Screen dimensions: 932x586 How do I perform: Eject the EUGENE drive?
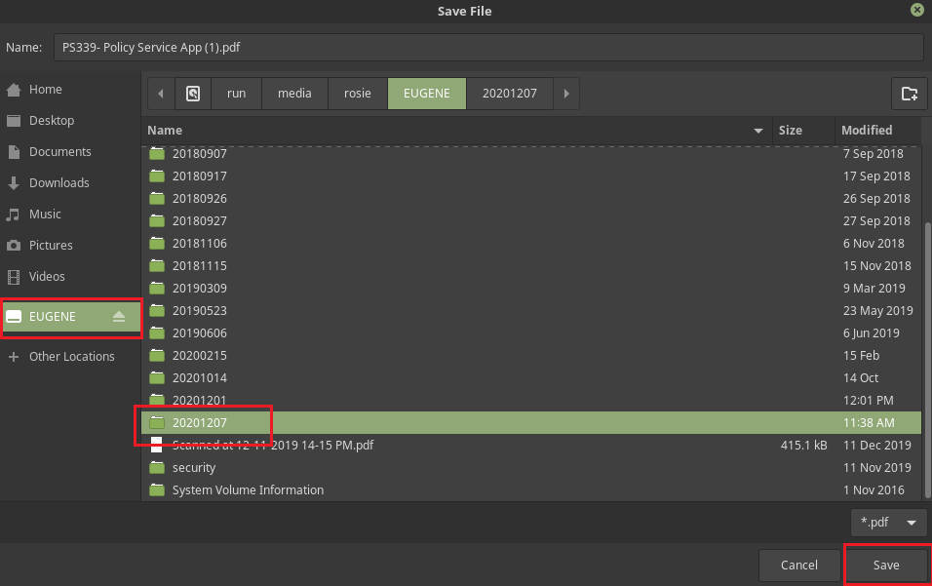119,316
